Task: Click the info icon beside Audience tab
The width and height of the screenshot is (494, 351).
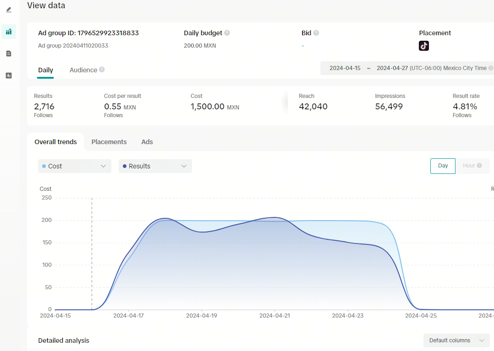Action: (x=102, y=70)
